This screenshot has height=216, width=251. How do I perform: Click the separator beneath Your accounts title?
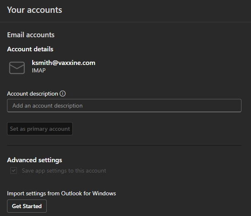point(124,22)
